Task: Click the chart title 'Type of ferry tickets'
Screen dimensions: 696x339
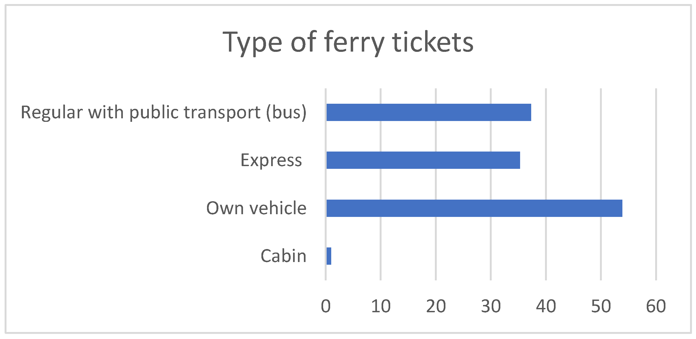Action: point(348,42)
